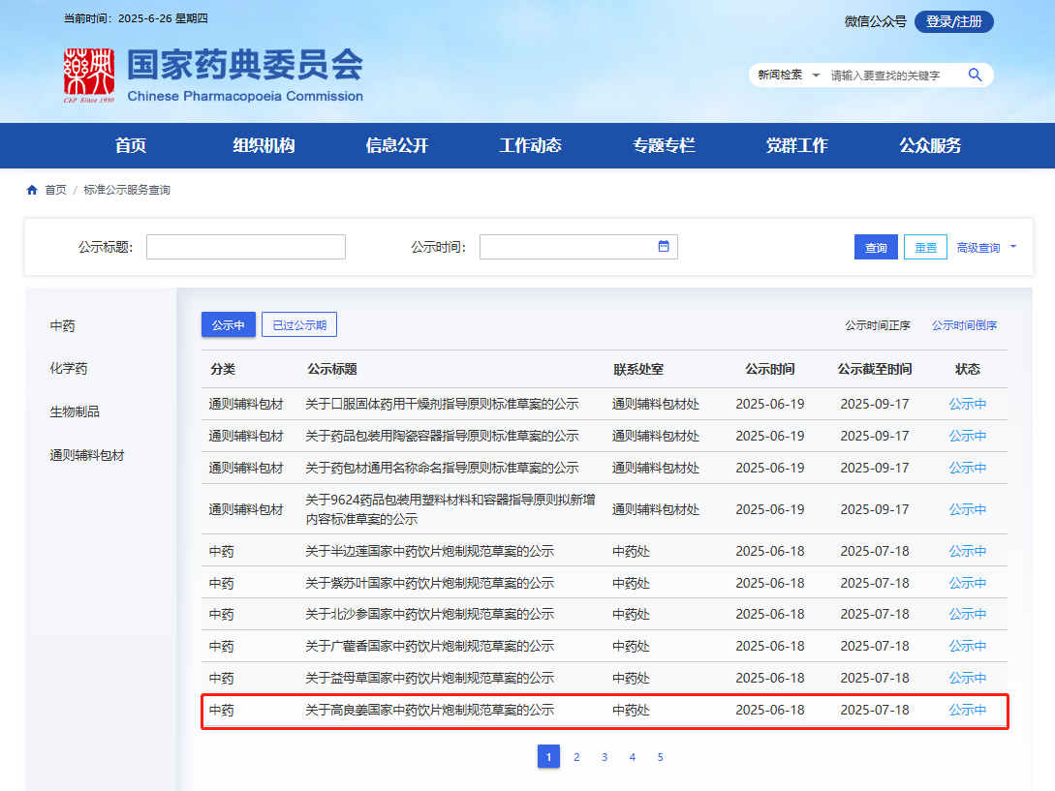This screenshot has height=791, width=1055.
Task: Sort by 公示时间倒序
Action: coord(964,325)
